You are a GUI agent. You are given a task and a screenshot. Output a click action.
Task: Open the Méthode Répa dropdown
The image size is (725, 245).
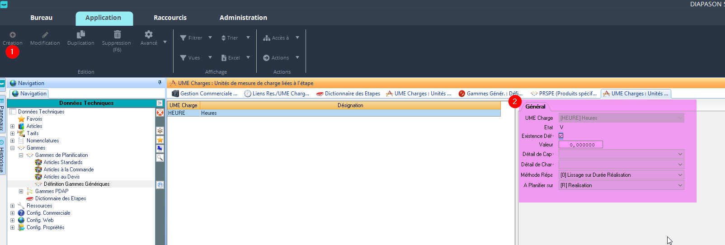click(680, 175)
